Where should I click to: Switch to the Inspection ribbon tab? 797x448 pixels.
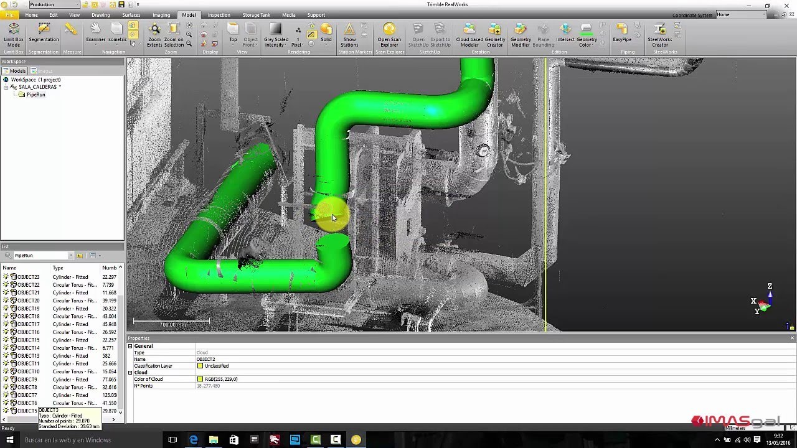219,15
